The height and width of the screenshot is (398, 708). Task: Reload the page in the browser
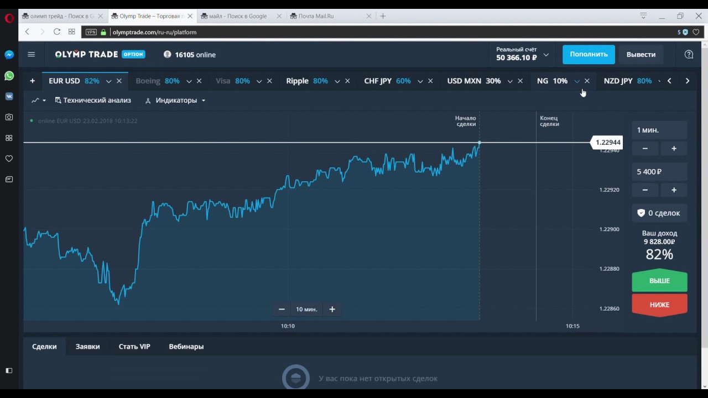click(56, 32)
